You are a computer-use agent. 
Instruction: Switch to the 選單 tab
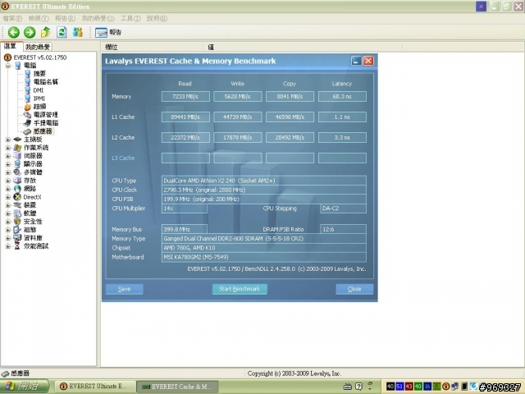11,46
